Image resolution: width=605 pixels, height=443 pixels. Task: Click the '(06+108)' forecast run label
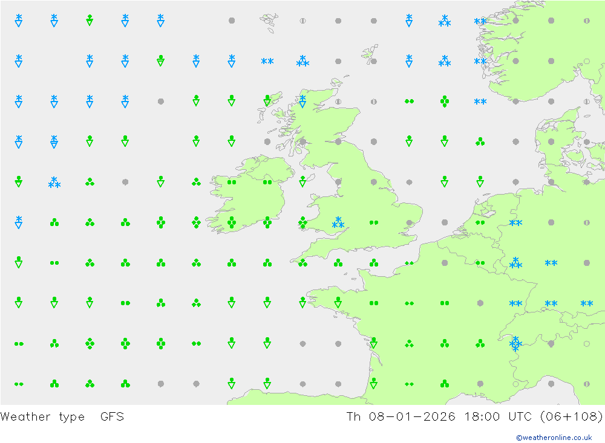point(571,417)
